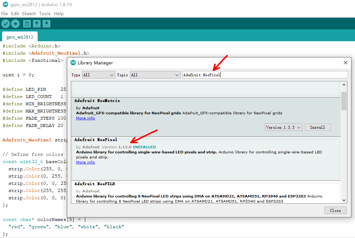Click the strip.Color(0, 0, 0) line

pos(37,198)
